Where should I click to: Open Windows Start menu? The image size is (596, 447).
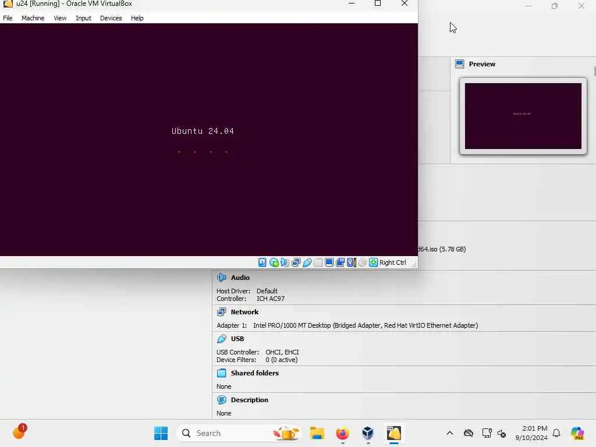click(x=161, y=433)
